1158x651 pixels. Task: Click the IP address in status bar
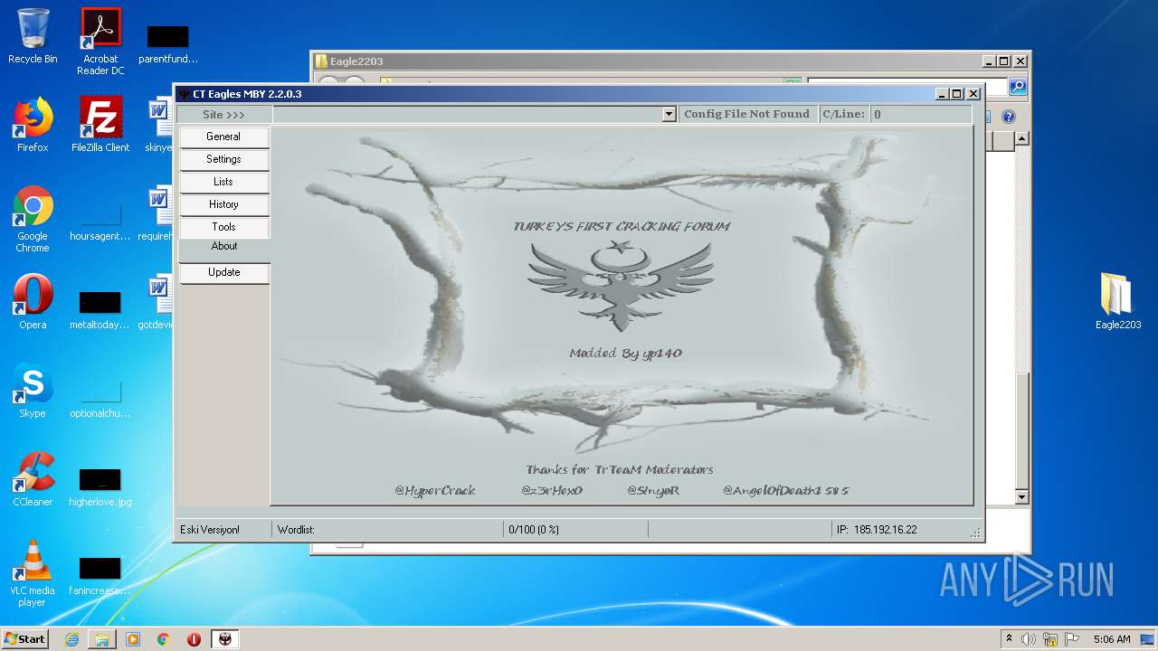coord(877,530)
